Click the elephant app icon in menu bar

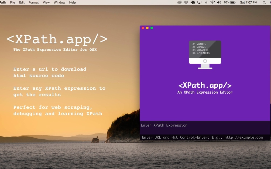point(193,2)
